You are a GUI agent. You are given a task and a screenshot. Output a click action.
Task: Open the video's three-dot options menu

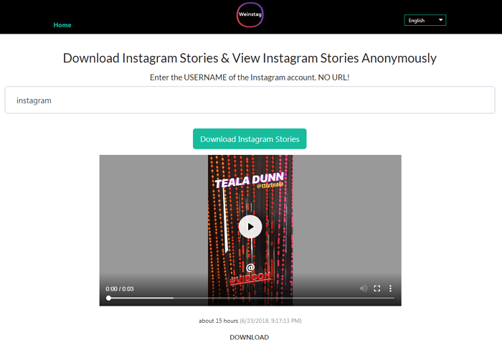point(390,288)
